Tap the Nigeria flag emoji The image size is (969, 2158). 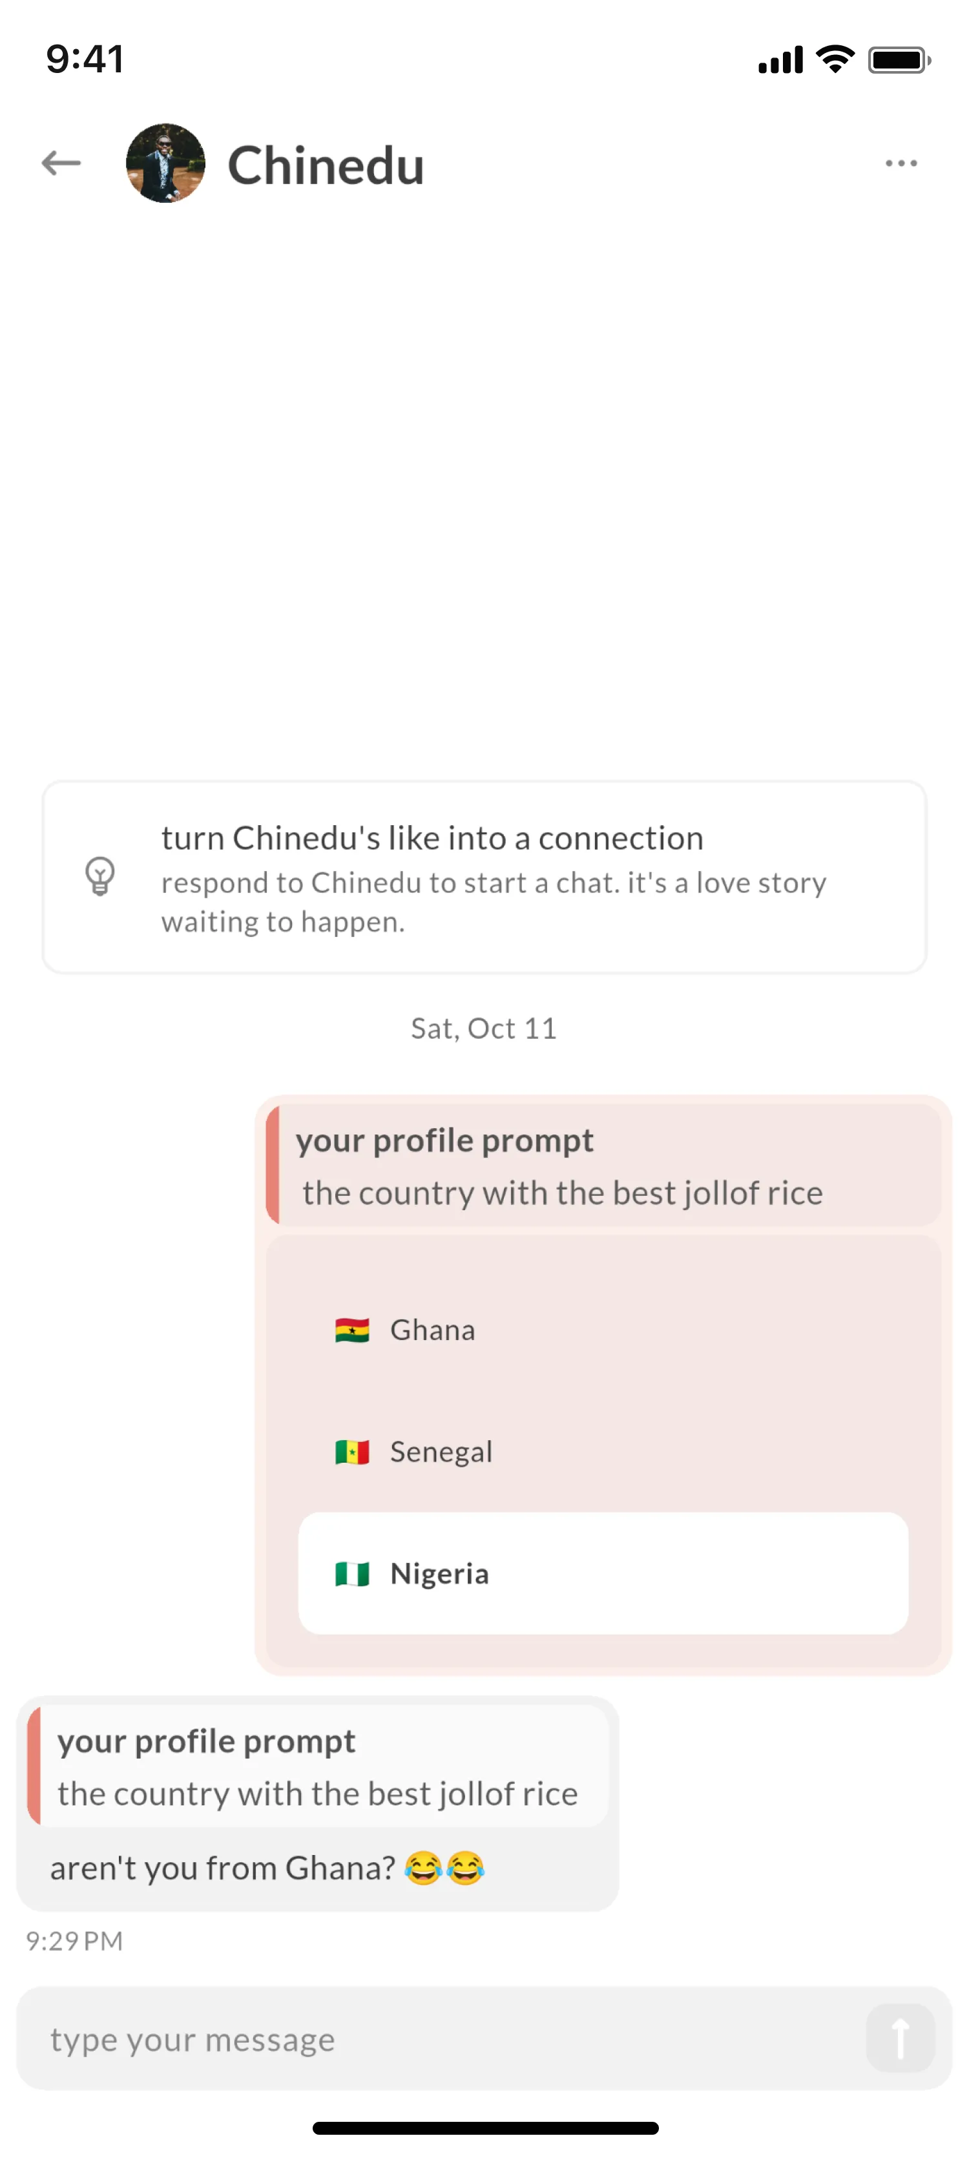[353, 1573]
